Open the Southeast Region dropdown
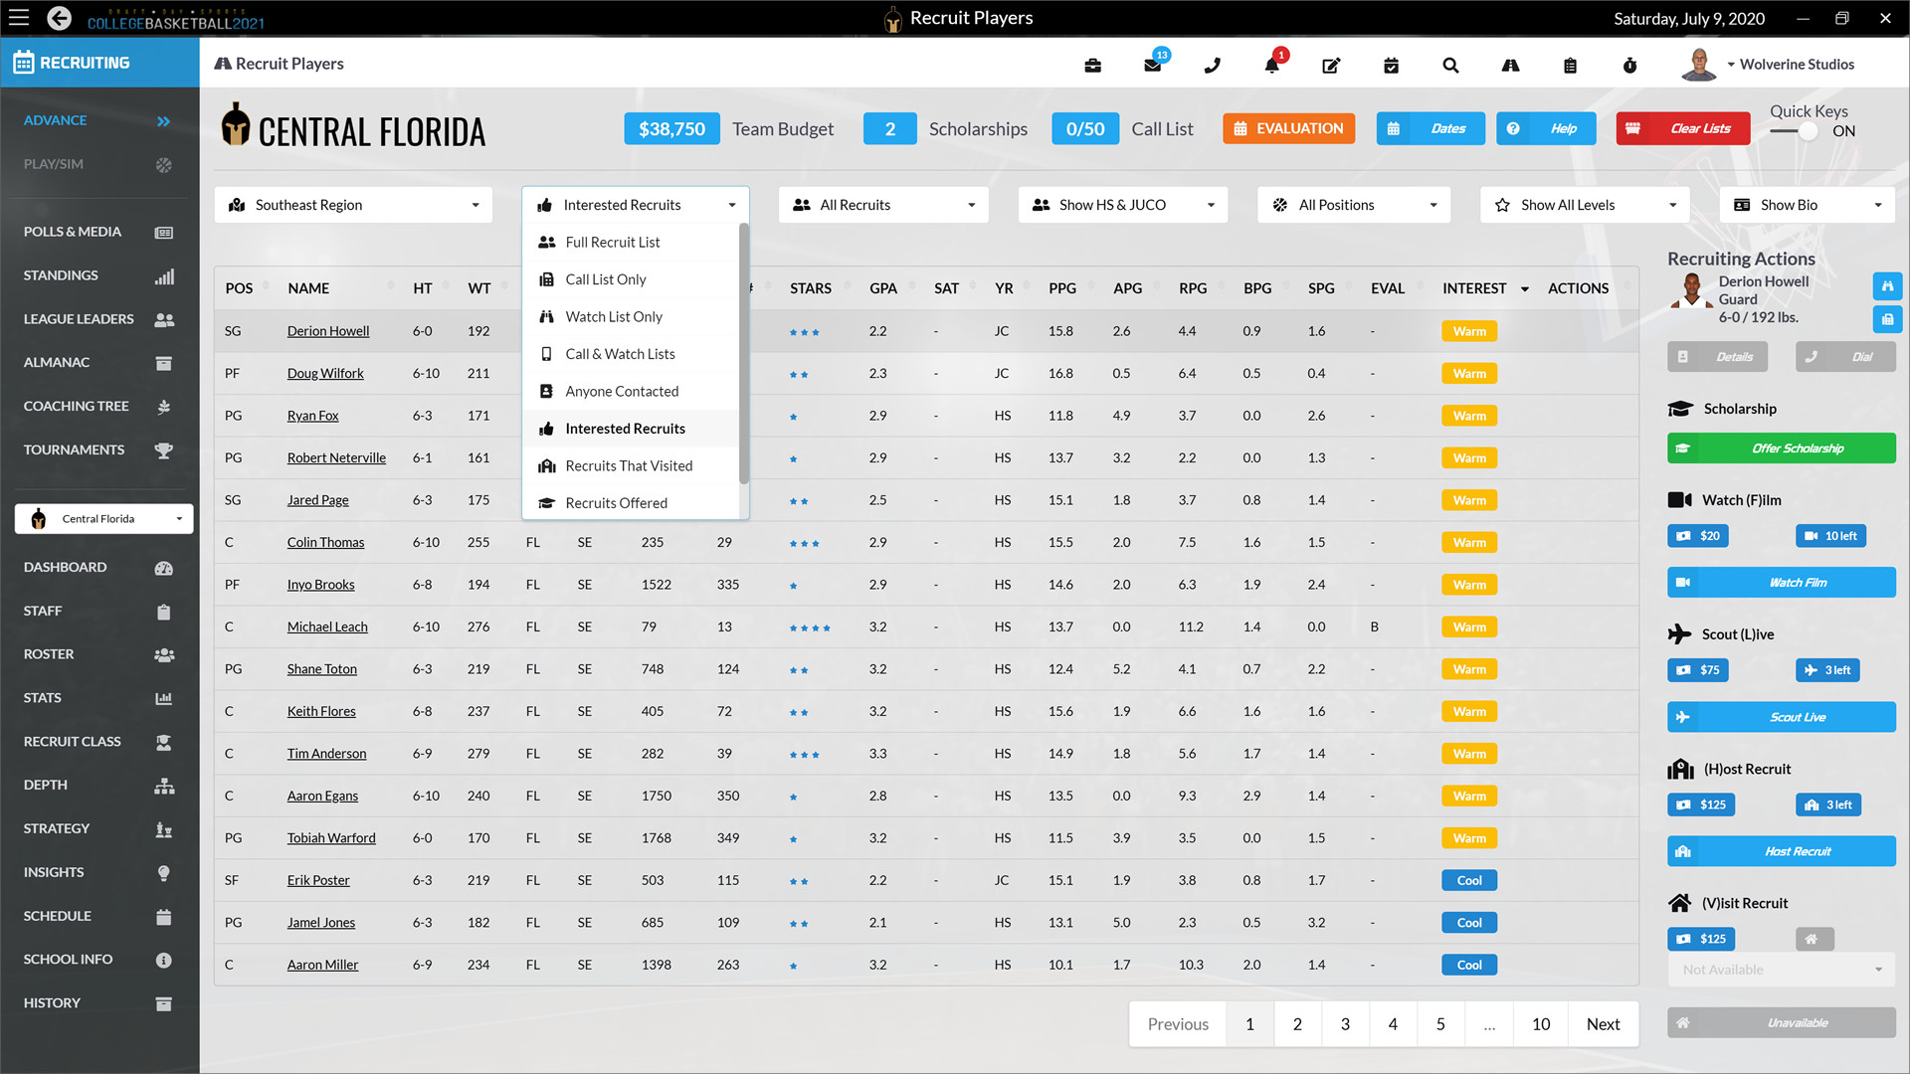The width and height of the screenshot is (1910, 1074). (353, 204)
